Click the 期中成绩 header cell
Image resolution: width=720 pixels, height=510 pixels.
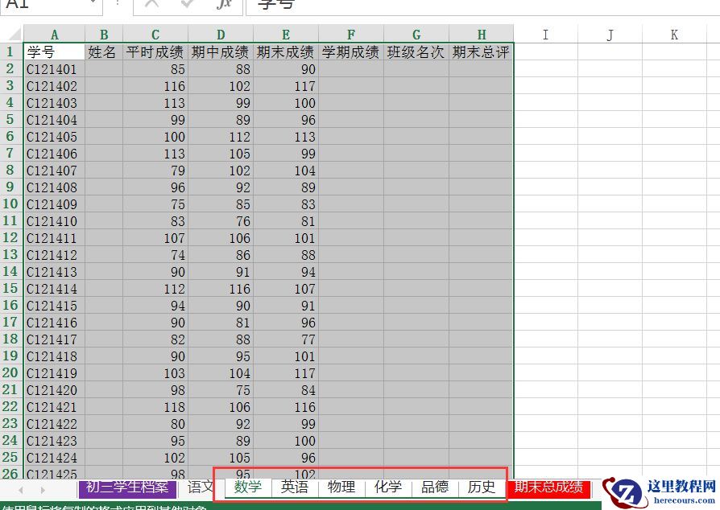coord(221,51)
